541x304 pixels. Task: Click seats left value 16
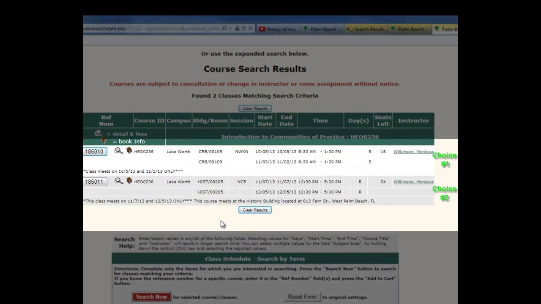[383, 152]
